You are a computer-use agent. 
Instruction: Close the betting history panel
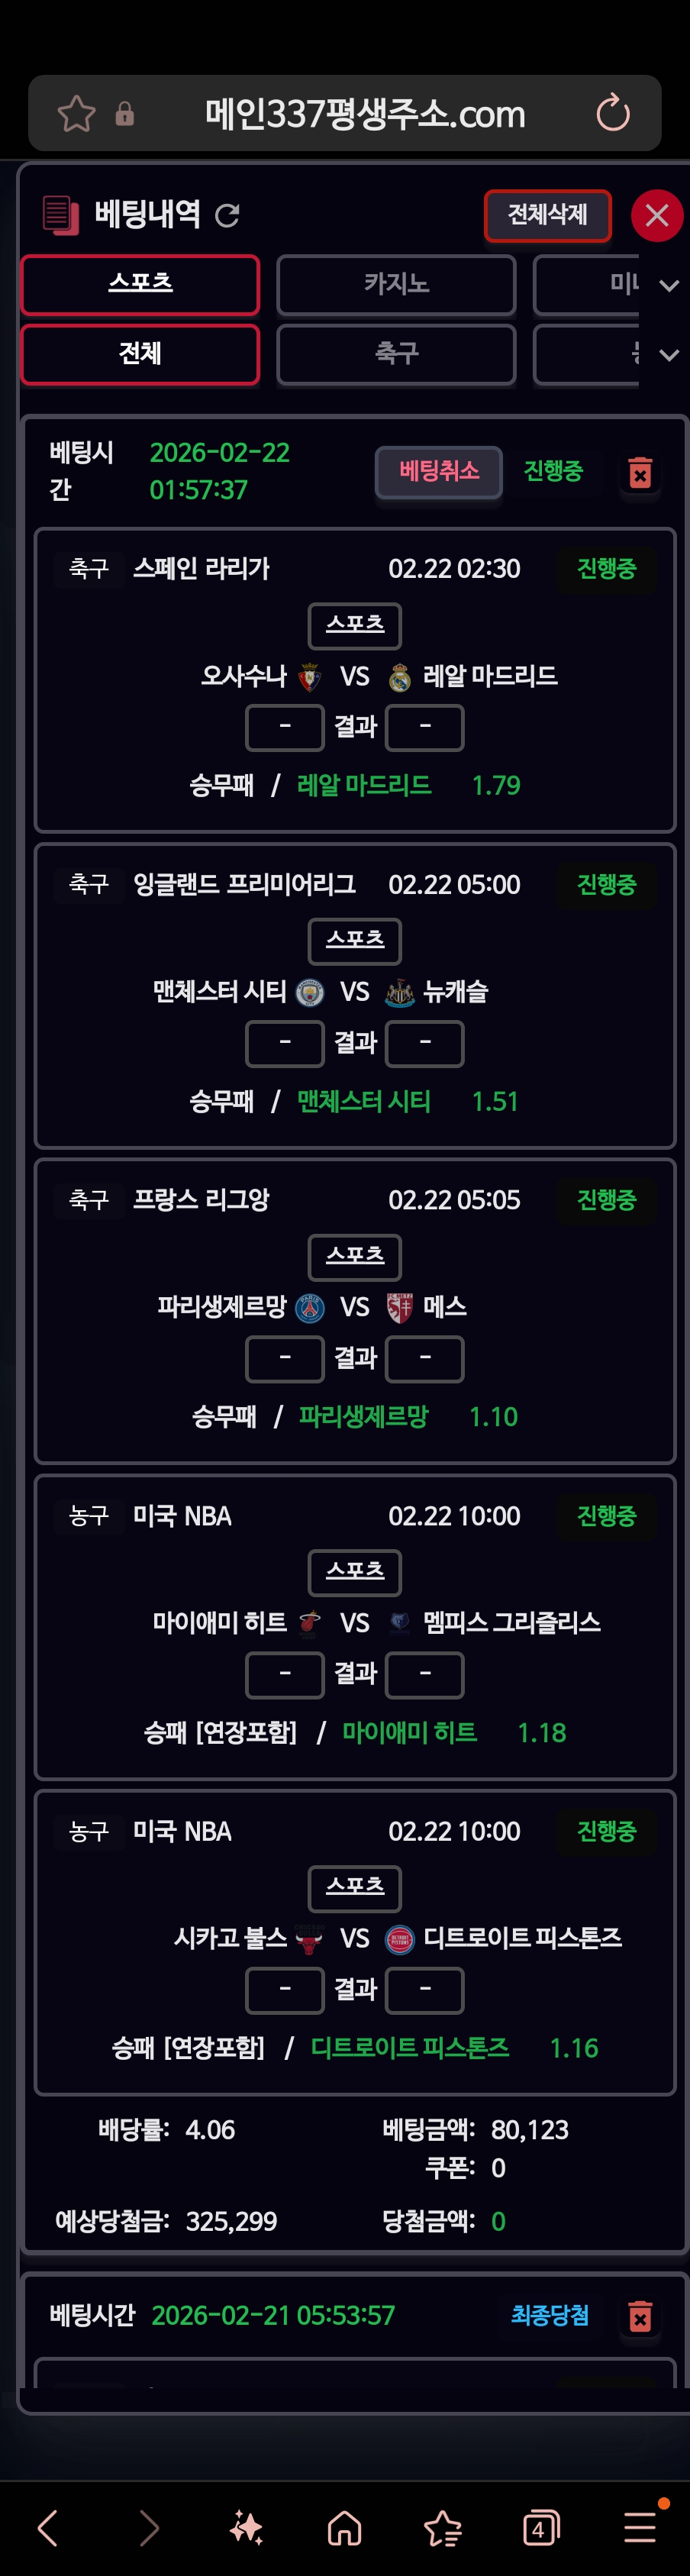(x=656, y=215)
